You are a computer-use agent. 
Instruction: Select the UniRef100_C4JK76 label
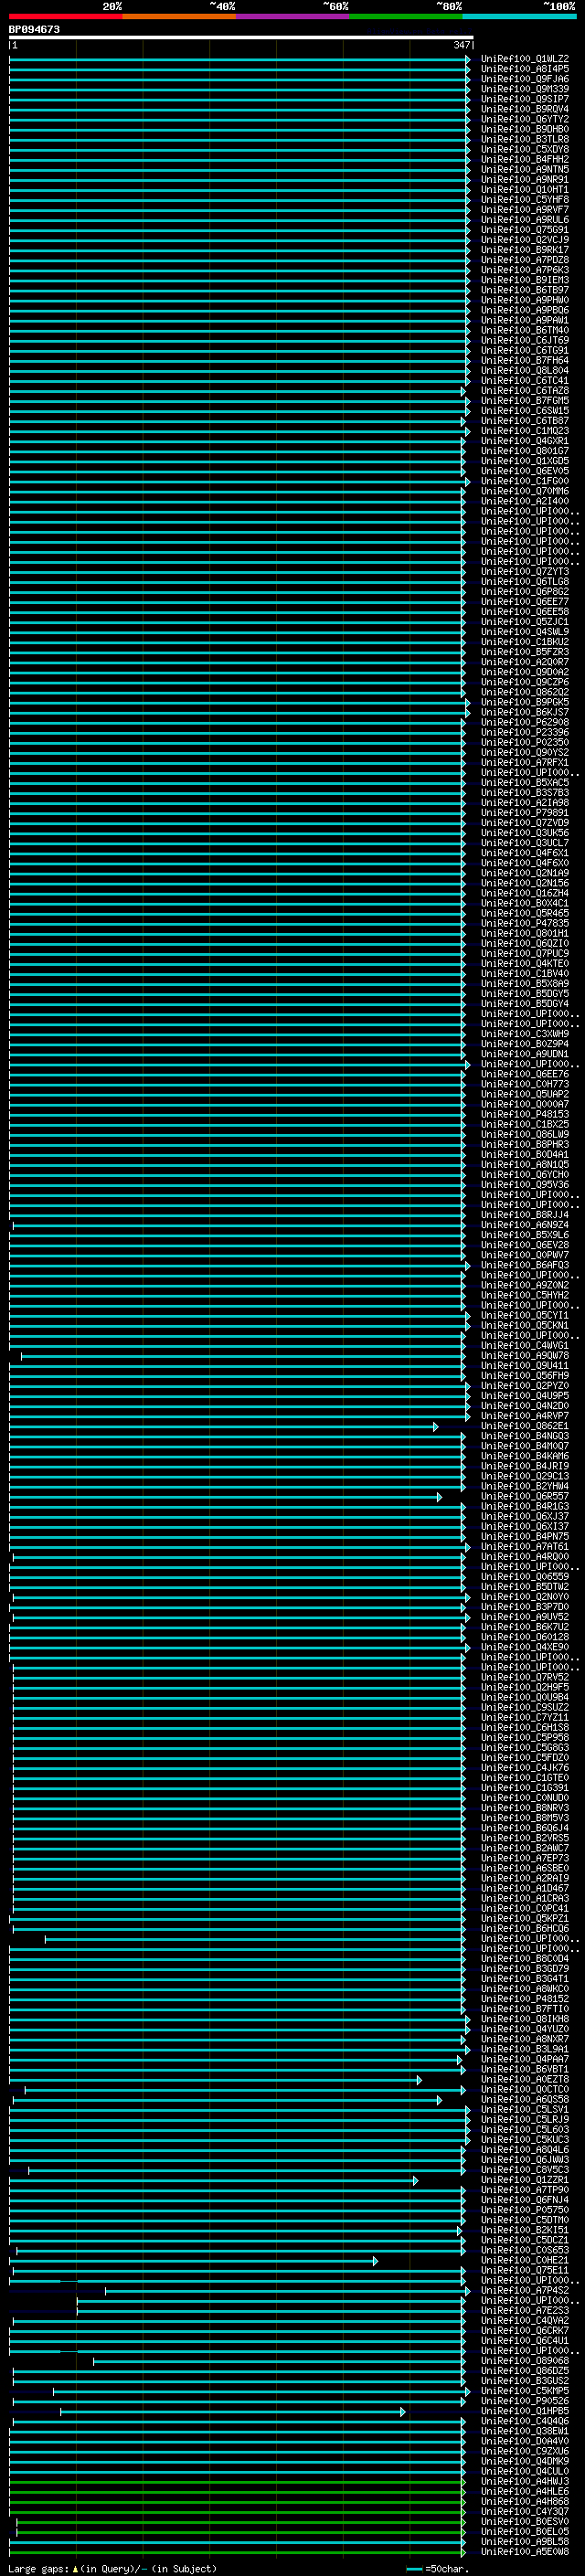[525, 1767]
